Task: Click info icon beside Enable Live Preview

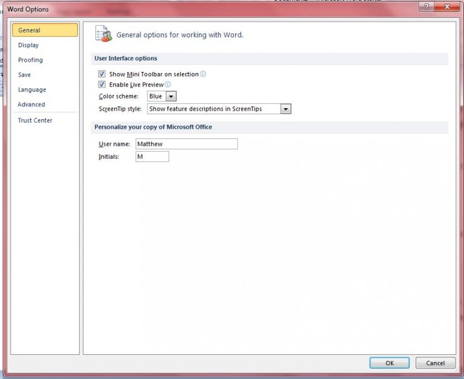Action: pyautogui.click(x=168, y=85)
